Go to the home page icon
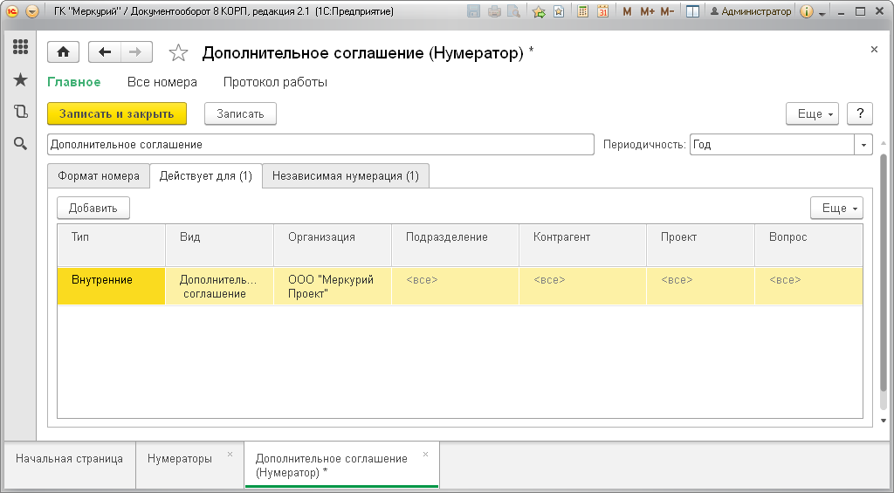 [63, 52]
